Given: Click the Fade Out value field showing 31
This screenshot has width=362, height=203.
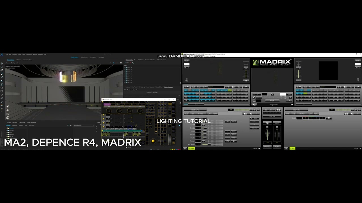Looking at the screenshot, I should pos(198,144).
